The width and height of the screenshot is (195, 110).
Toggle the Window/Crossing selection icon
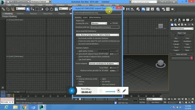coord(42,9)
